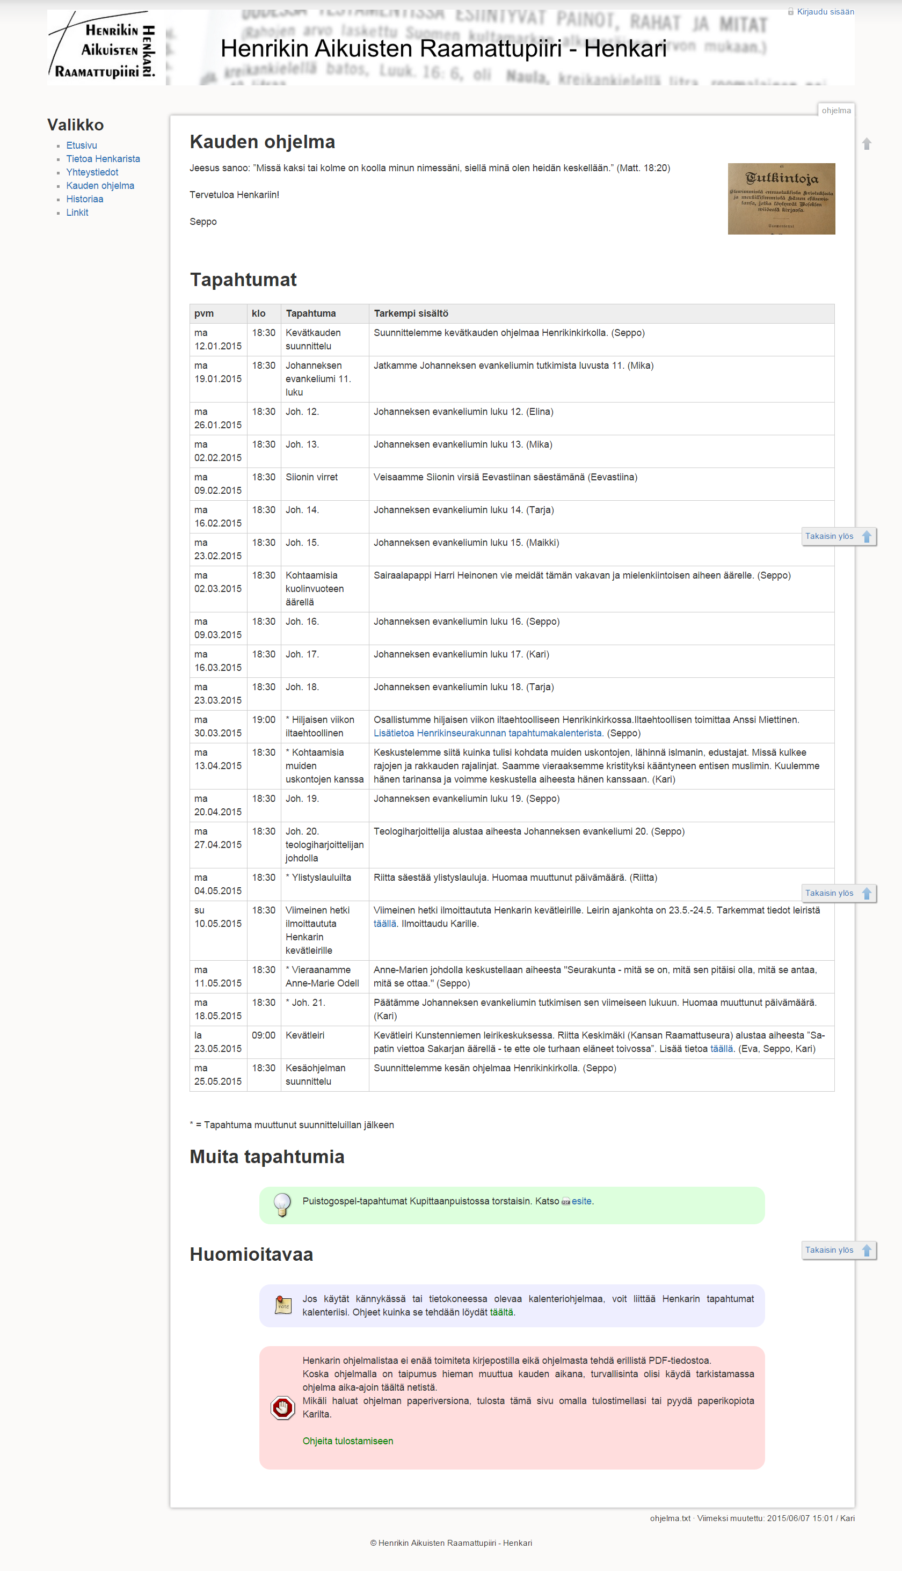The image size is (902, 1571).
Task: Click '* Hiljaisen viikon iltaehtoollinen' cell
Action: click(325, 726)
